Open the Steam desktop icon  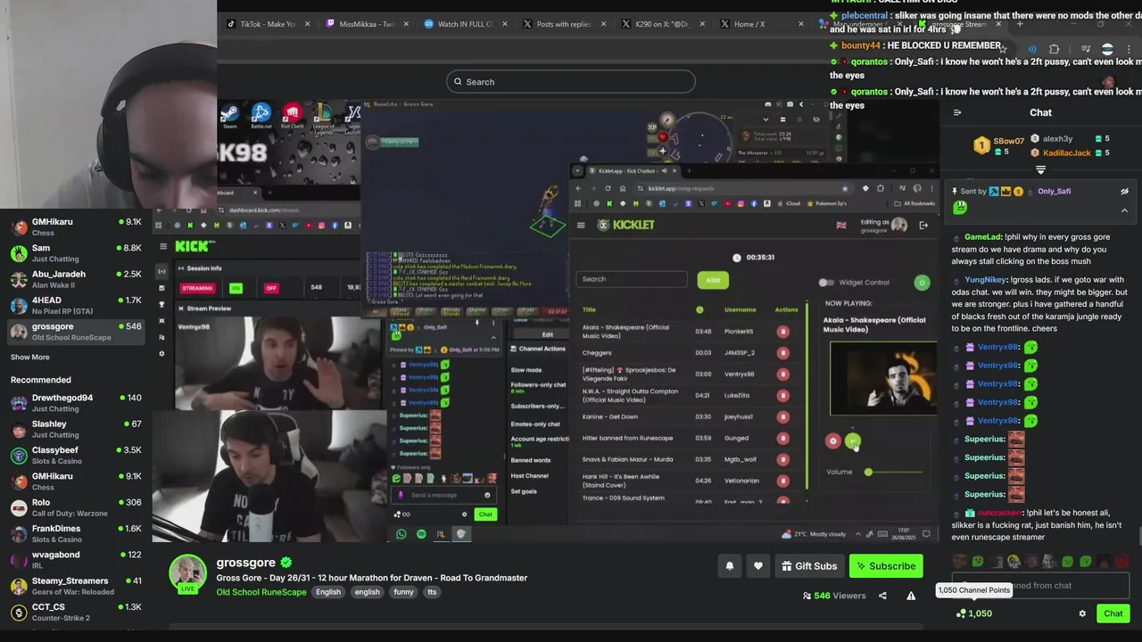coord(230,115)
